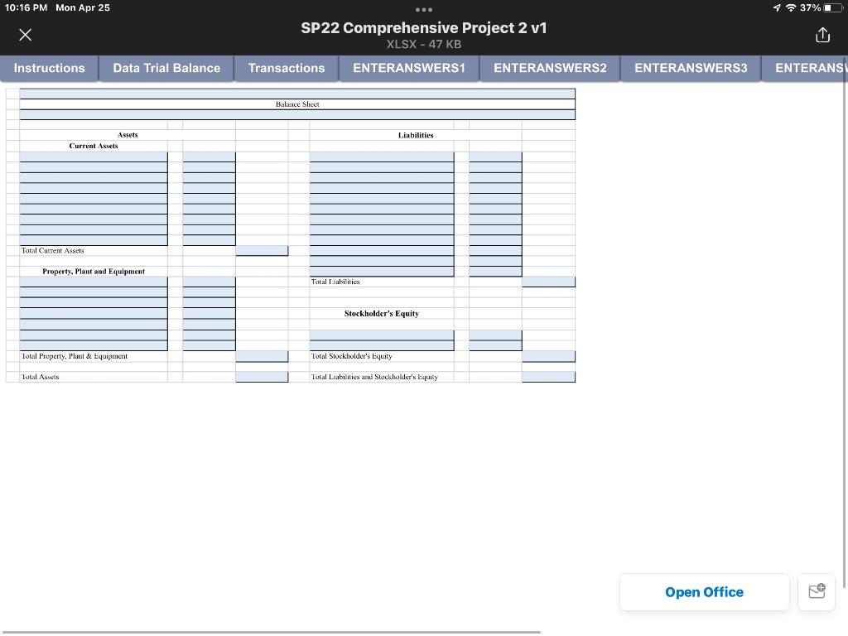Switch to the ENTERANSWERS2 tab
Screen dimensions: 848x636
[550, 68]
